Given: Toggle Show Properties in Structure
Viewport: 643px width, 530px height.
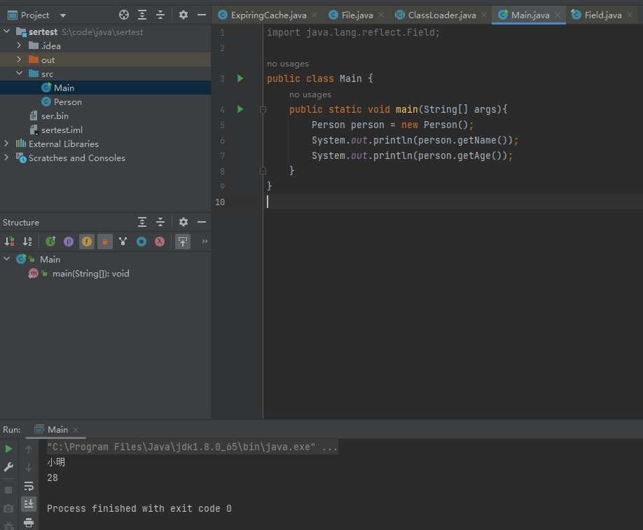Looking at the screenshot, I should (x=69, y=242).
